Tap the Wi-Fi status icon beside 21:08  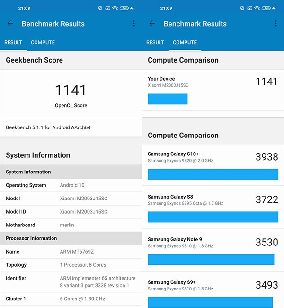pyautogui.click(x=115, y=8)
